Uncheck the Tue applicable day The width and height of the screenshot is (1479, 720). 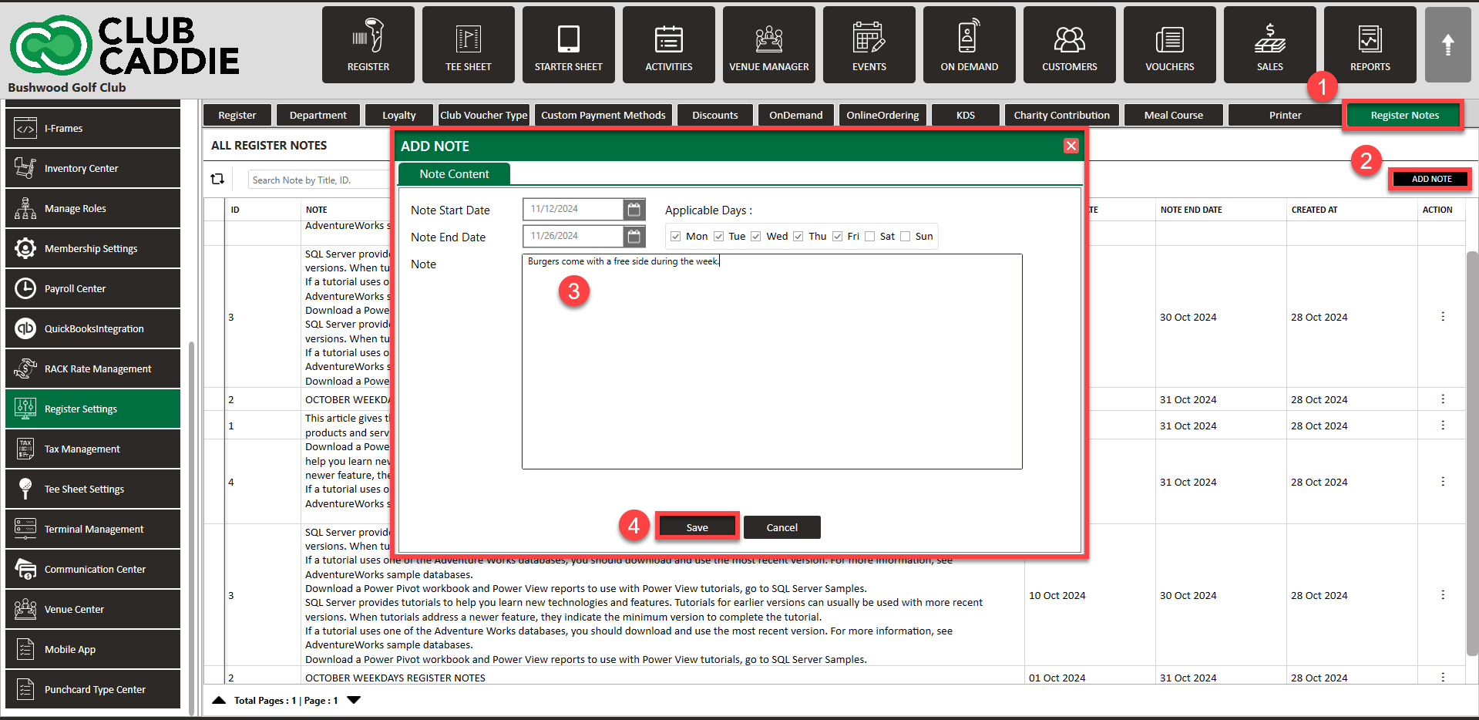click(x=719, y=237)
